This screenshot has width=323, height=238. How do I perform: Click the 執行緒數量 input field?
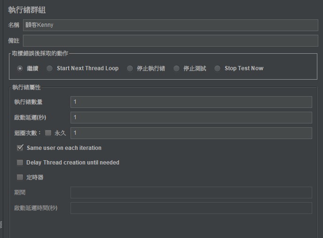(x=191, y=102)
